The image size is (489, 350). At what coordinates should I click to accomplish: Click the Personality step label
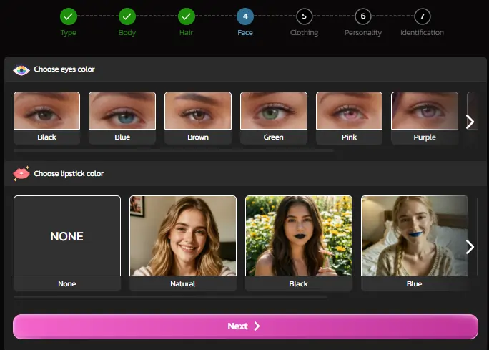coord(363,33)
